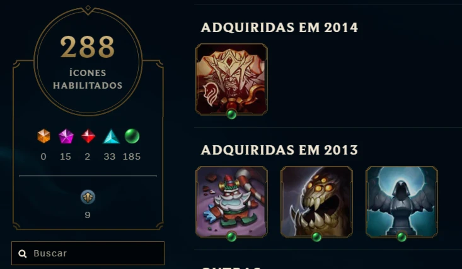The width and height of the screenshot is (462, 269).
Task: Click the green gem under gnome icon
Action: point(231,237)
